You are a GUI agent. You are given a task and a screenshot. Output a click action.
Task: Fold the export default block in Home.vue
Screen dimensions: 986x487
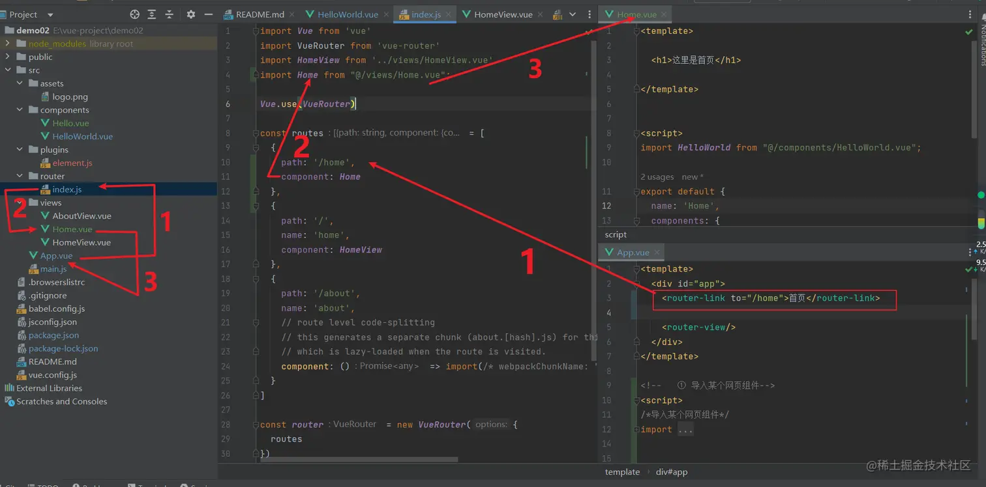635,192
